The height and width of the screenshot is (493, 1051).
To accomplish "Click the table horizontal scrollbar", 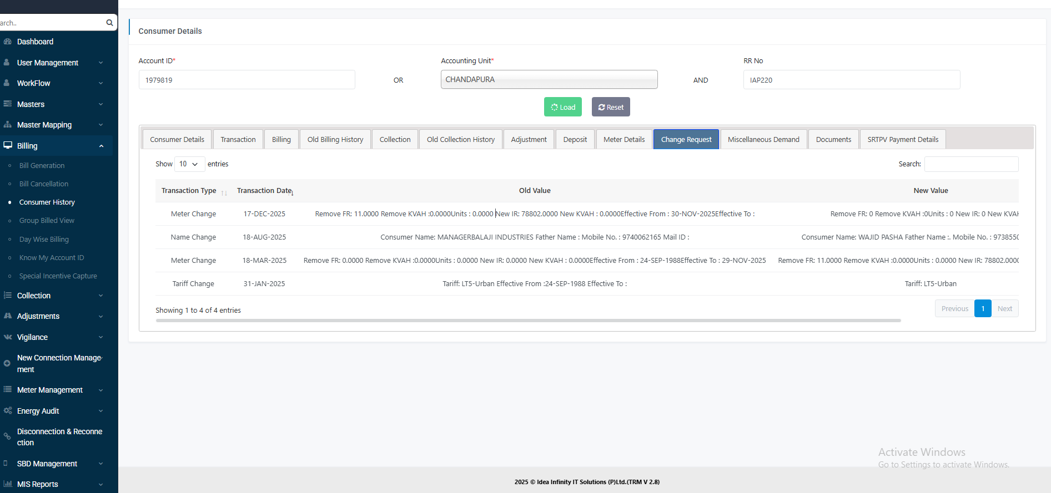I will point(527,321).
